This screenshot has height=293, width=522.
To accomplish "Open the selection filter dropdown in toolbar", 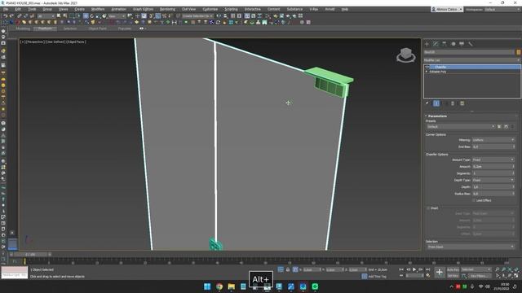I will pos(46,16).
